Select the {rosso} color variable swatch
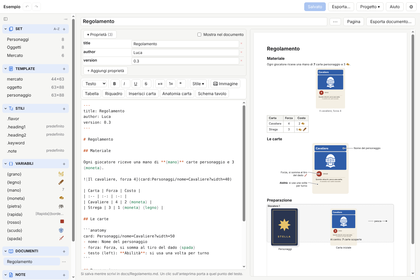Viewport: 420px width, 280px height. 62,222
